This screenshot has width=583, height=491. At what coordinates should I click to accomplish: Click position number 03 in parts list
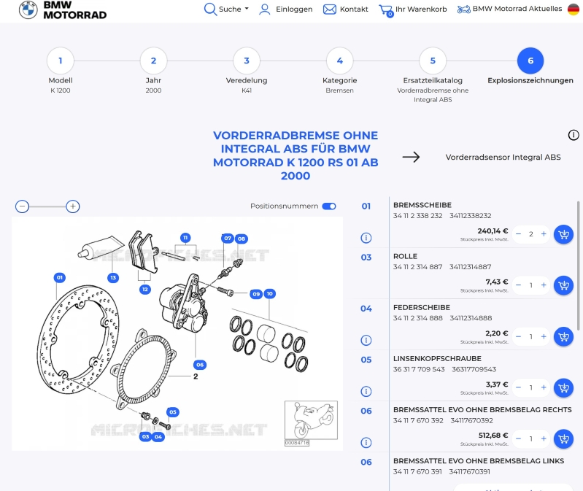coord(366,258)
